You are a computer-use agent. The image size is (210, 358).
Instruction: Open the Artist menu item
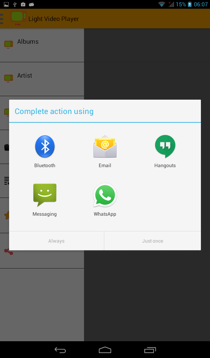point(42,79)
